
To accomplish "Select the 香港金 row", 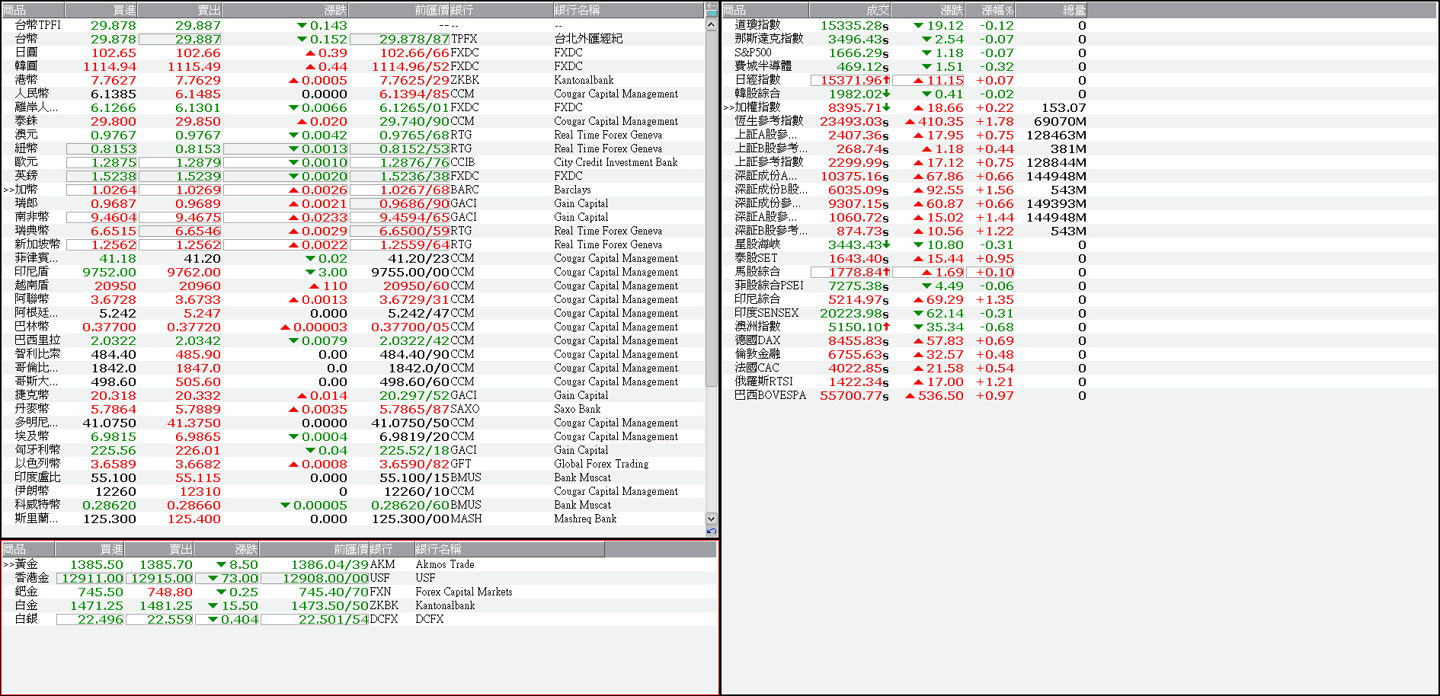I will pyautogui.click(x=359, y=578).
